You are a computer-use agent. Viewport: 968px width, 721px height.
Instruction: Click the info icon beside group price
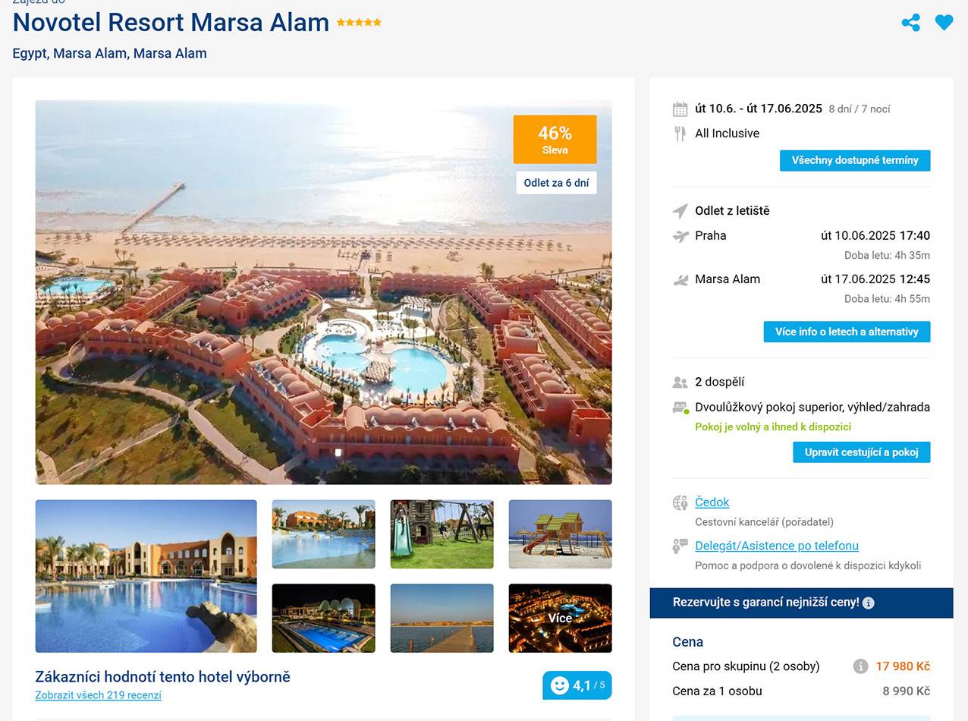click(860, 666)
